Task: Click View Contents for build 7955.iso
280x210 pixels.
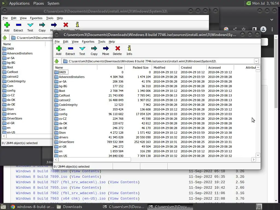Action: click(x=85, y=188)
